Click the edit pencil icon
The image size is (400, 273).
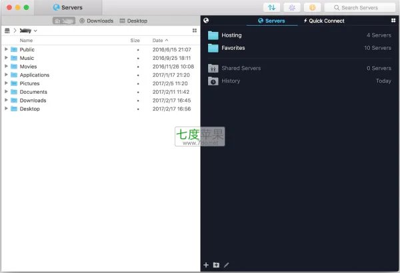pos(226,265)
